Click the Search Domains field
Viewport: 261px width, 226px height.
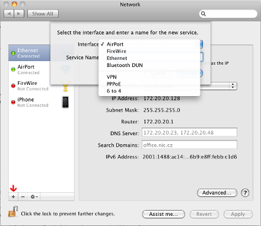[189, 145]
